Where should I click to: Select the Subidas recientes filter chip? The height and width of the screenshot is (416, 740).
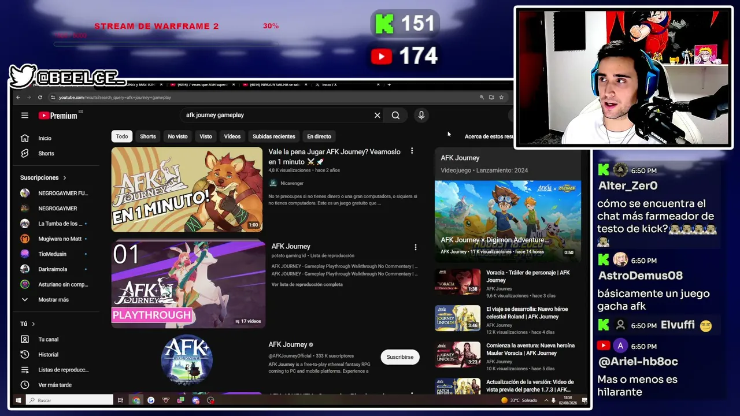pos(274,136)
